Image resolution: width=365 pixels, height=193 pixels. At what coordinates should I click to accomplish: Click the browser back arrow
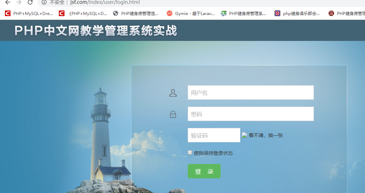8,2
